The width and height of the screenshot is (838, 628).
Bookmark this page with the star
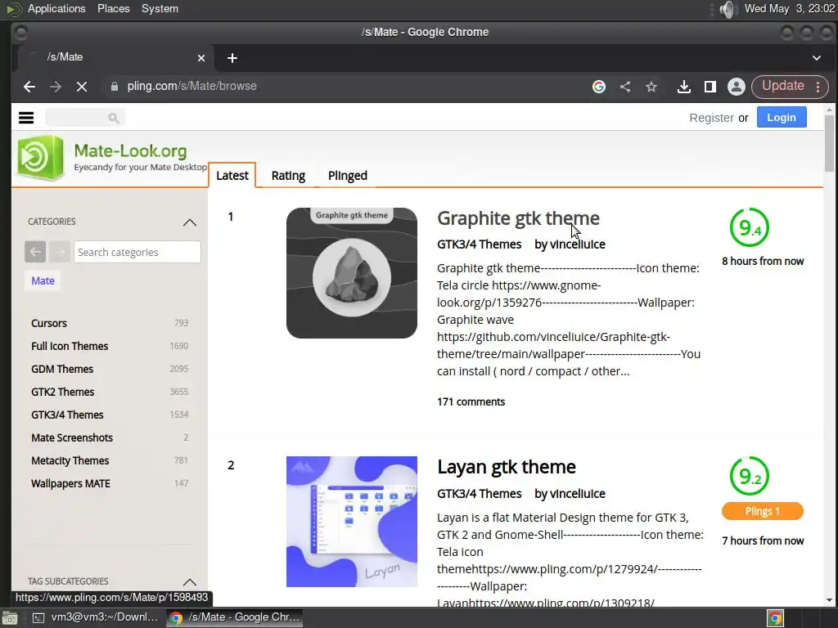(x=651, y=87)
